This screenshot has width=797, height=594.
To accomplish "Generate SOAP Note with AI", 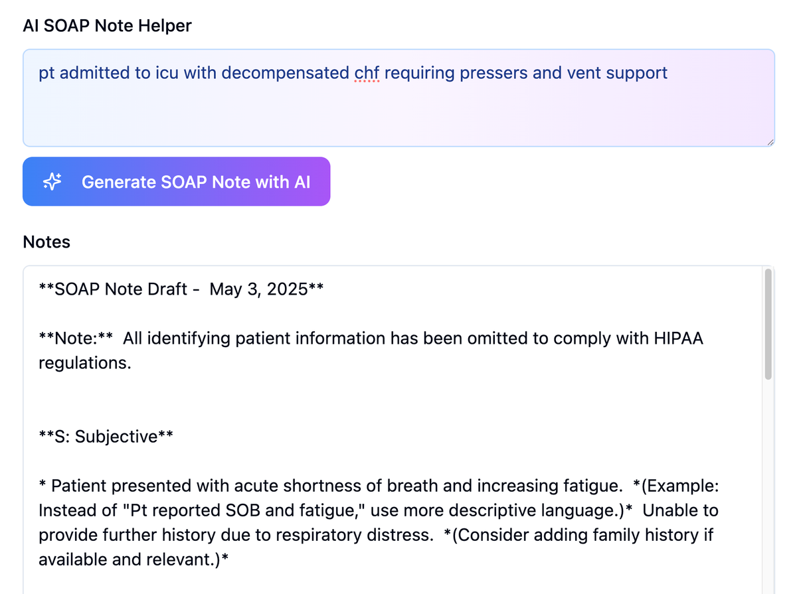I will (176, 182).
